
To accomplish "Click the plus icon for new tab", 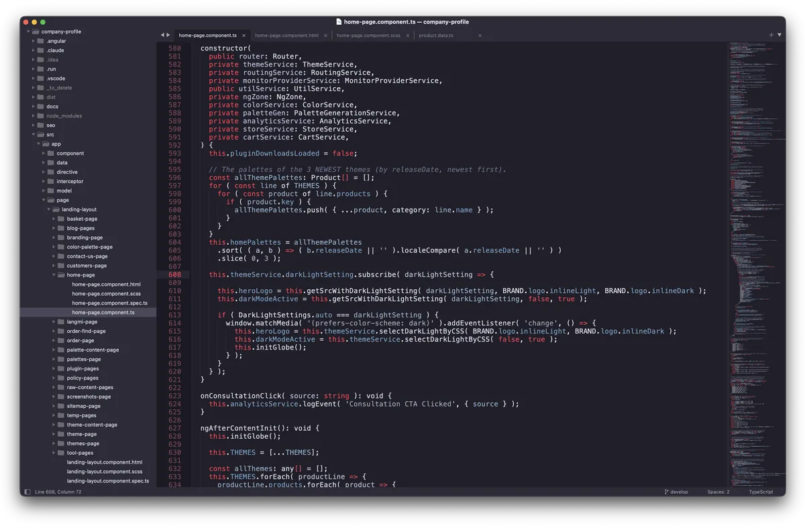I will pos(771,35).
